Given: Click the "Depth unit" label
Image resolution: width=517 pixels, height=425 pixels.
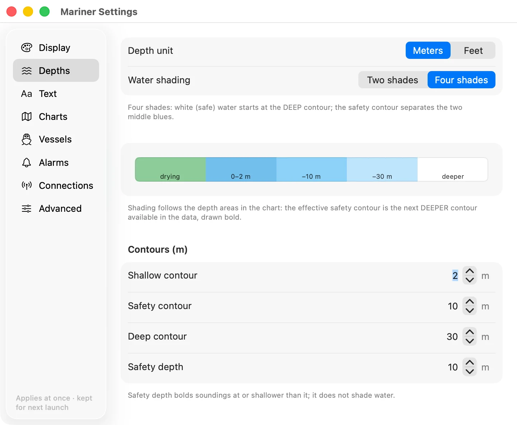Looking at the screenshot, I should [x=150, y=51].
